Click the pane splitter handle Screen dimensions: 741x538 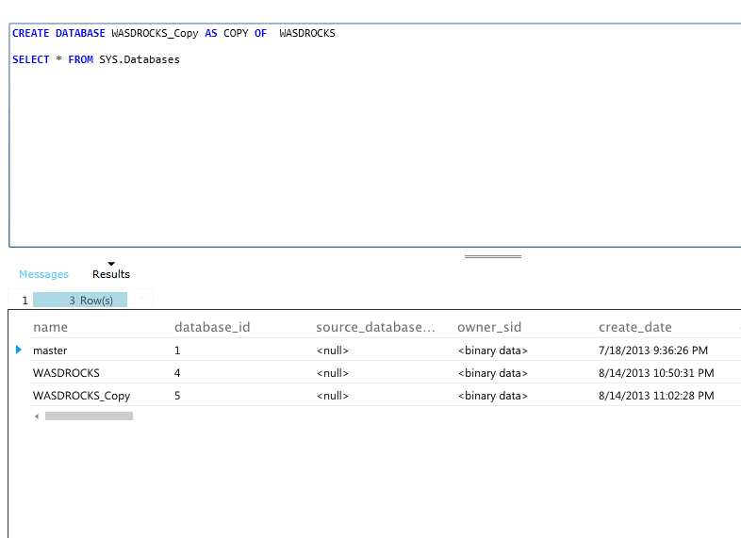[492, 256]
